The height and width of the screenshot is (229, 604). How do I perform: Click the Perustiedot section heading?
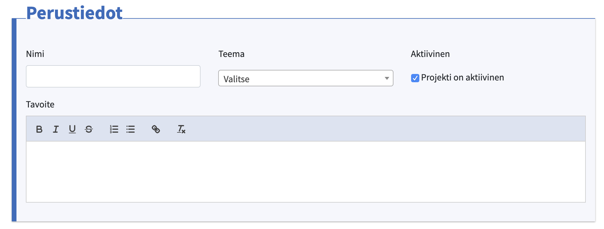click(x=74, y=13)
